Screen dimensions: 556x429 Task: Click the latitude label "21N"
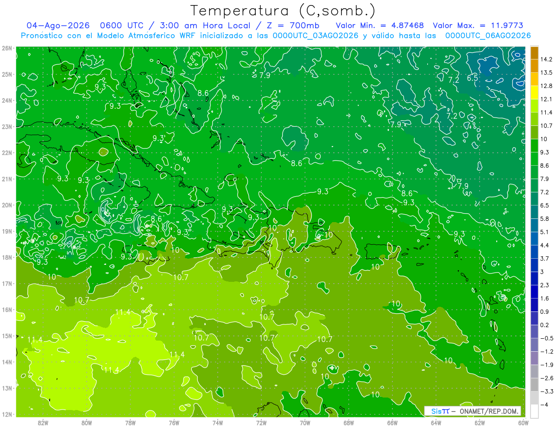point(7,179)
